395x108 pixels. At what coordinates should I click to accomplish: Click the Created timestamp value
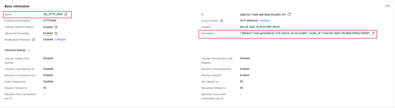tap(260, 27)
